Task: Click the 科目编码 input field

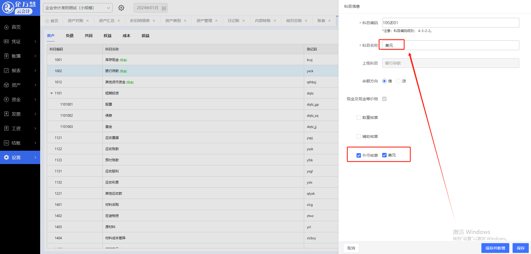Action: (450, 23)
